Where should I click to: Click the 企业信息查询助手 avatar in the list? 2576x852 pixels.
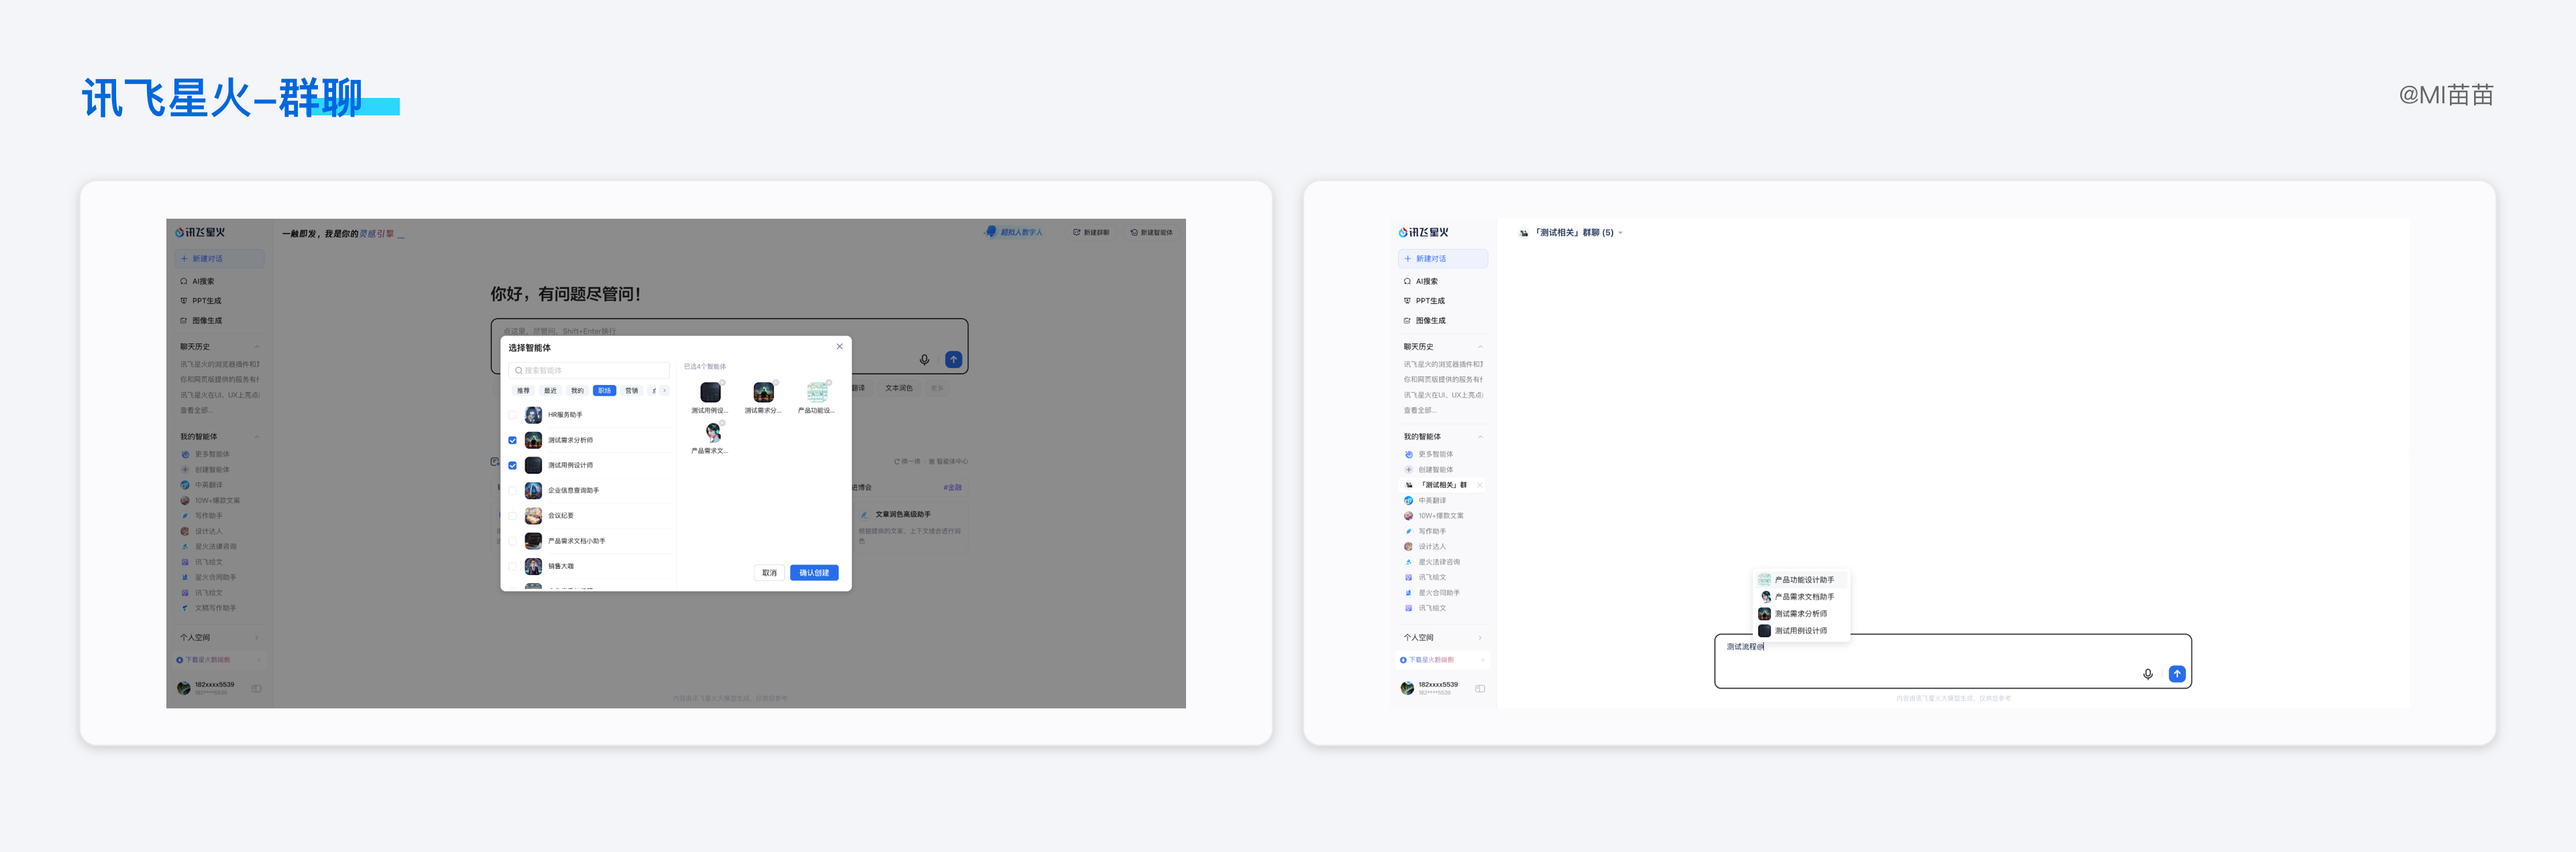coord(534,490)
